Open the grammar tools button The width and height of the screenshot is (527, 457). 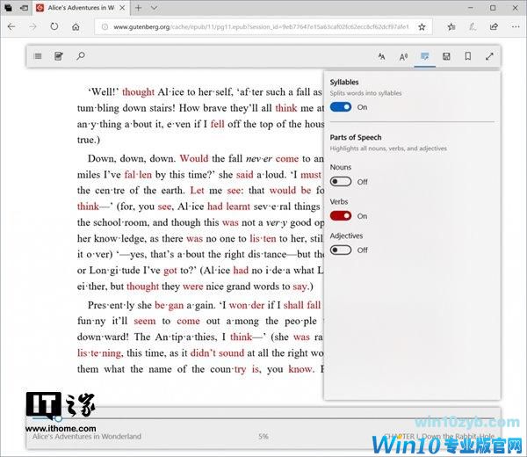[425, 56]
